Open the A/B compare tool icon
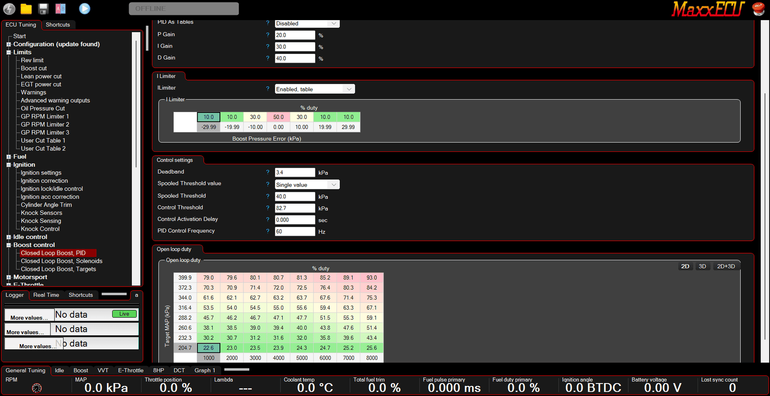Image resolution: width=770 pixels, height=396 pixels. pyautogui.click(x=61, y=9)
